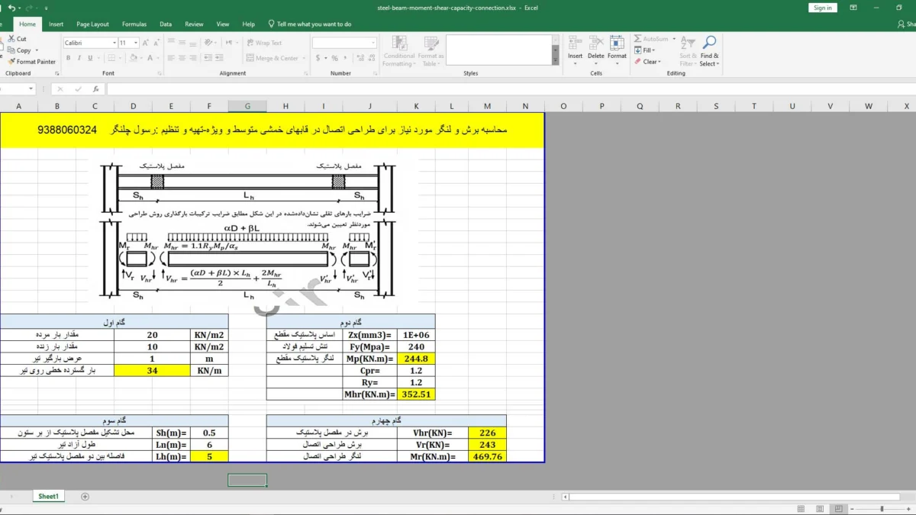Open Format as Table menu
Screen dimensions: 916x515
tap(431, 51)
